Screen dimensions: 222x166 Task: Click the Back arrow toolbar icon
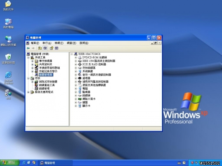(28, 48)
